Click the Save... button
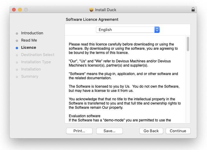The image size is (207, 150). pyautogui.click(x=110, y=131)
